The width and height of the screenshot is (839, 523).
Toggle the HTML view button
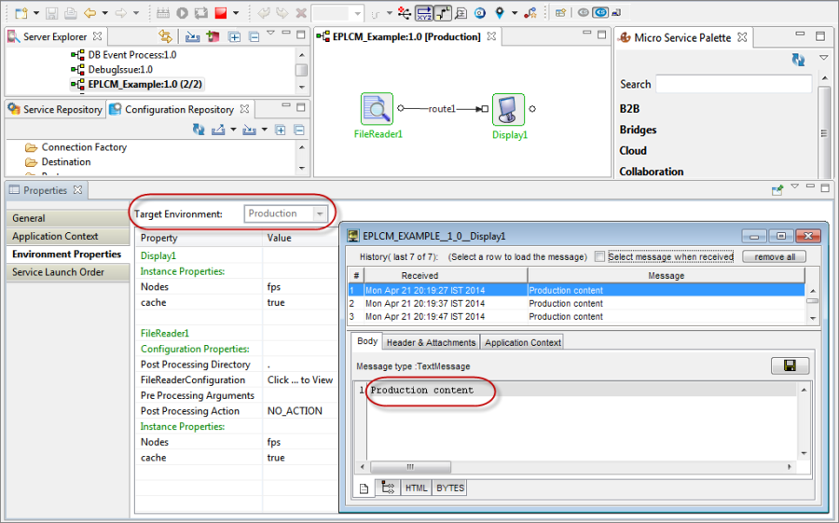pyautogui.click(x=416, y=488)
